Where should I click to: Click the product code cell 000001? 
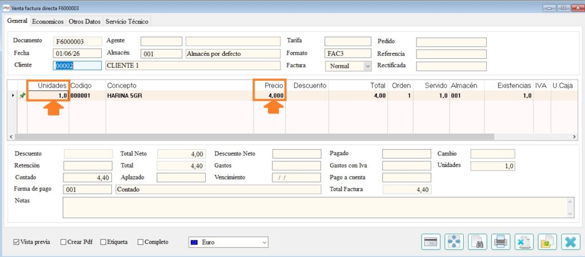(x=87, y=96)
